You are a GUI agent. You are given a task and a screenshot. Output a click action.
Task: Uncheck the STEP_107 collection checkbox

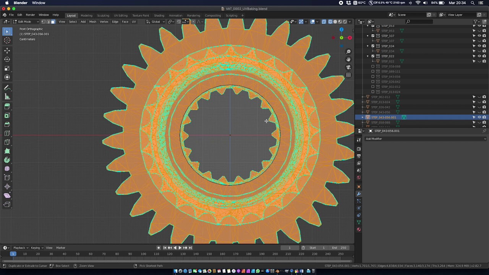(x=373, y=36)
